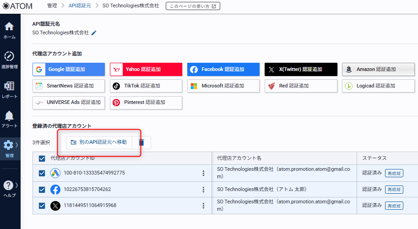Image resolution: width=418 pixels, height=229 pixels.
Task: Click Google 認証追加 button
Action: 69,70
